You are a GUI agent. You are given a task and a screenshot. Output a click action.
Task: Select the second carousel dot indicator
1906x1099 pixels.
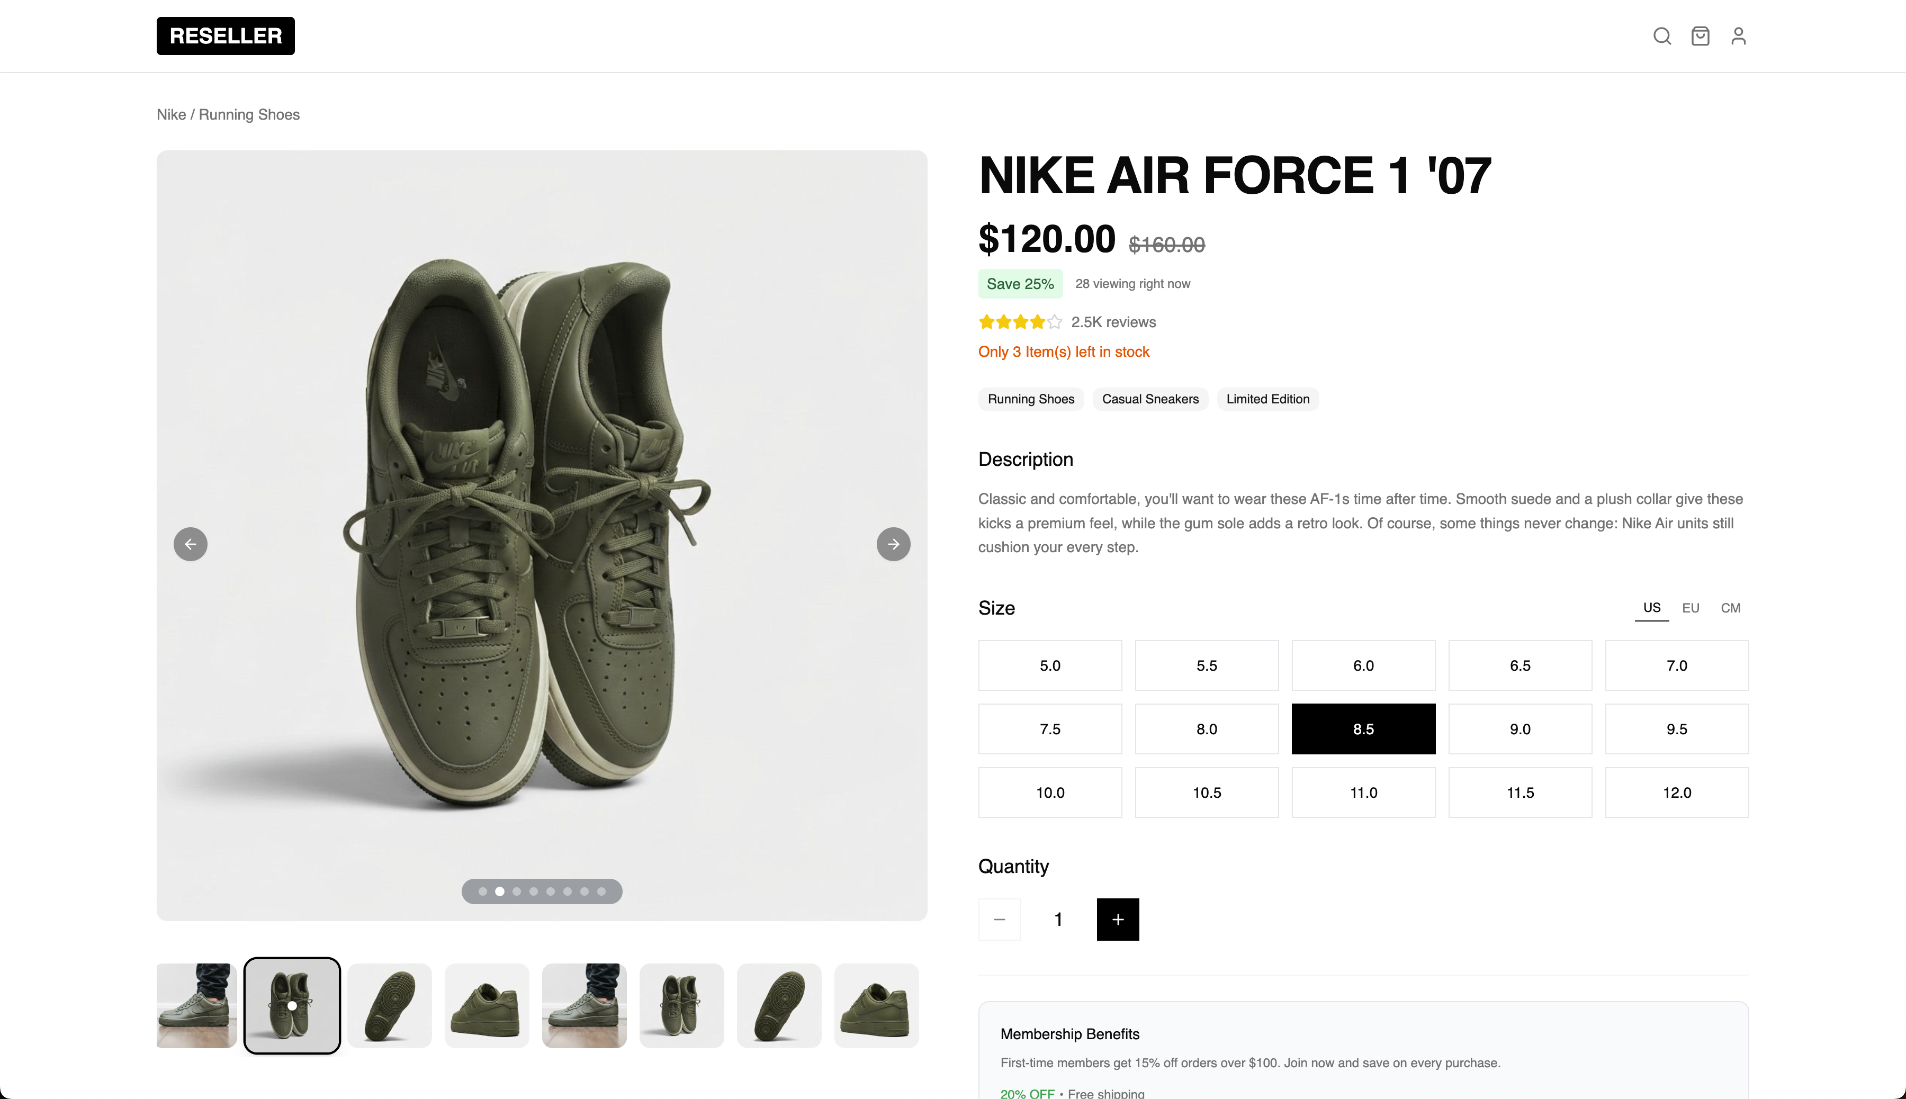(500, 890)
